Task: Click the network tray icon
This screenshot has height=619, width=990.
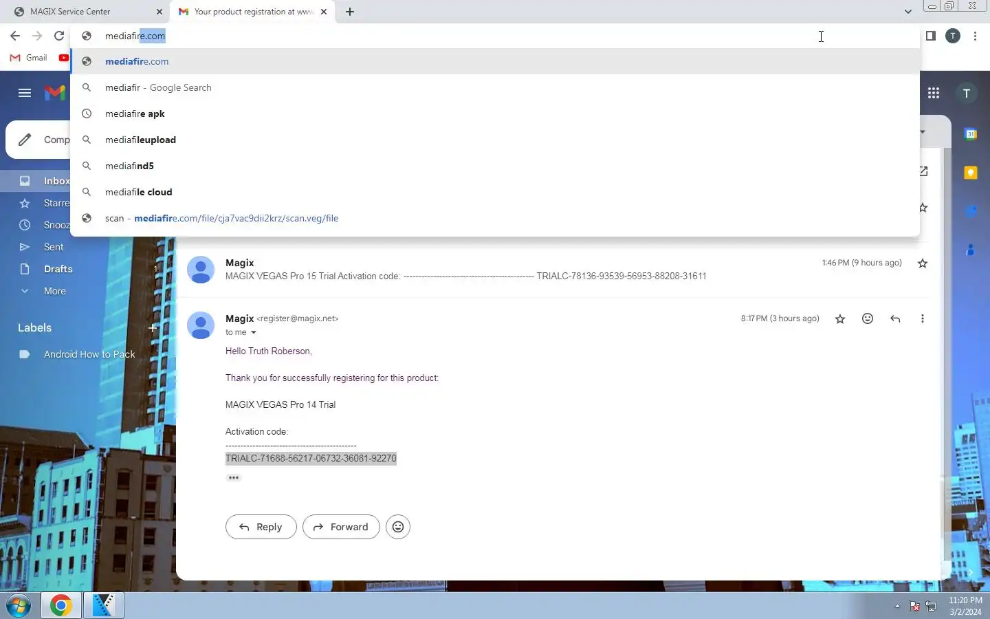Action: (x=931, y=606)
